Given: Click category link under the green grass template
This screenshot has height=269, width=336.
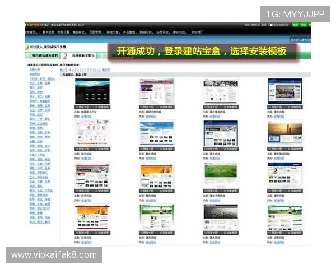Looking at the screenshot, I should [215, 201].
